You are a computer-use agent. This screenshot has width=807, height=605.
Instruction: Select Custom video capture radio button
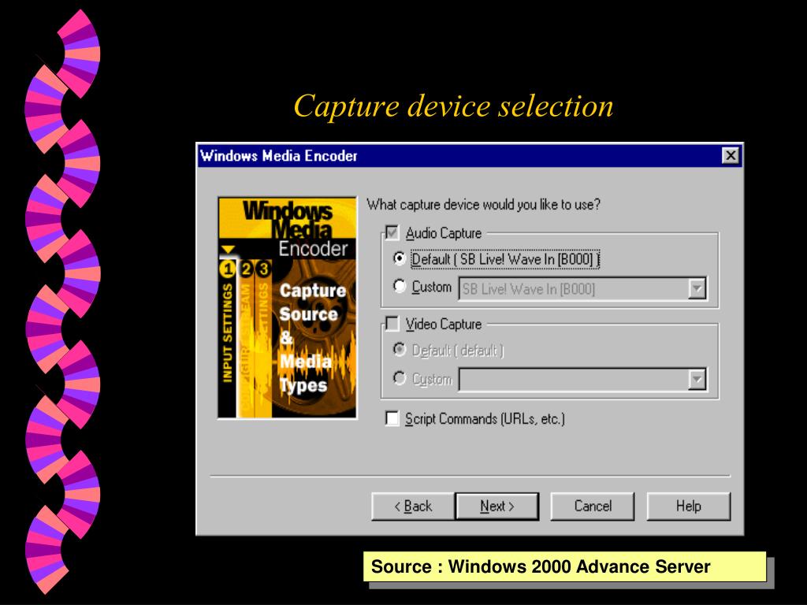400,378
